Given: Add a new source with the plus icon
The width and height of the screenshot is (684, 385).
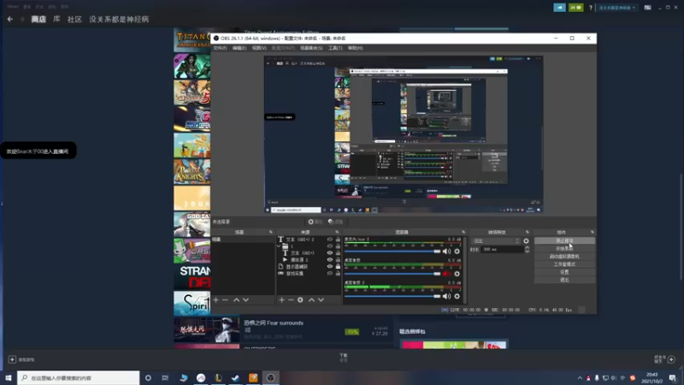Looking at the screenshot, I should [281, 300].
